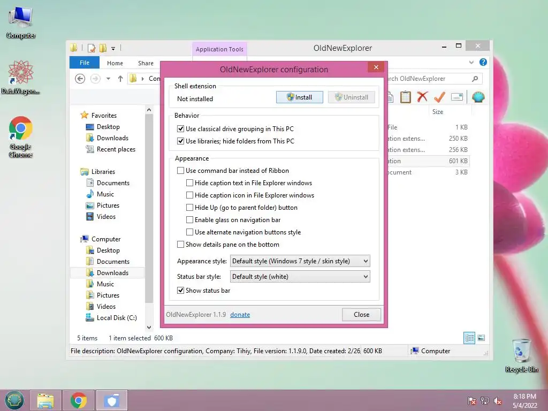This screenshot has height=411, width=548.
Task: Switch to details view icon in status bar
Action: (x=469, y=338)
